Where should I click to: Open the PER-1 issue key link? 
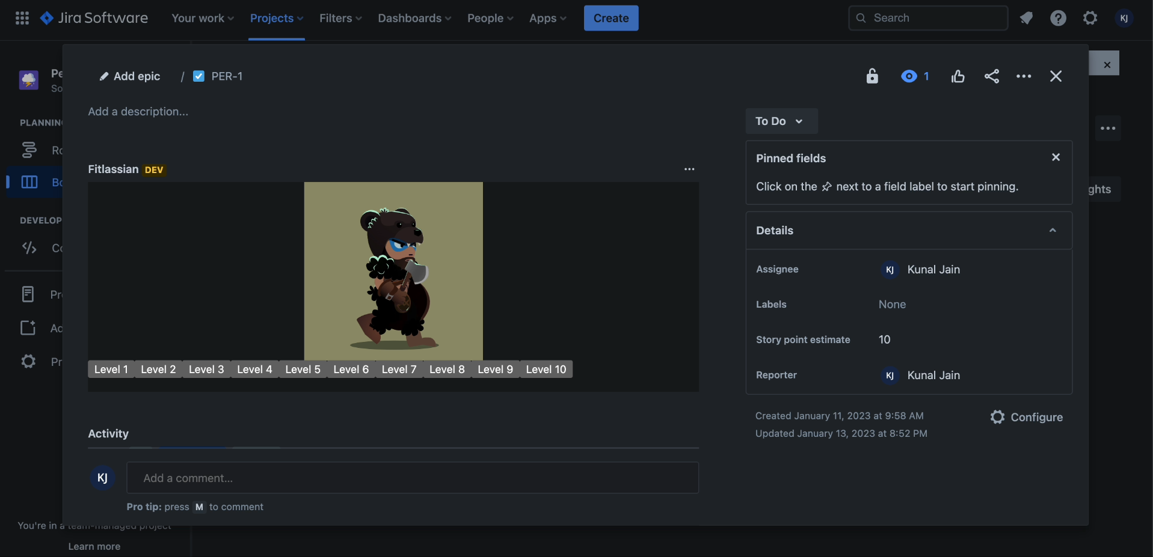[227, 76]
